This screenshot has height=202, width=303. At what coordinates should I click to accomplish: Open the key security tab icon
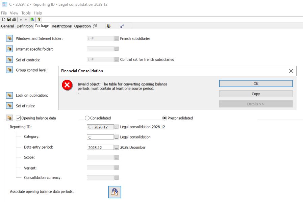[122, 26]
